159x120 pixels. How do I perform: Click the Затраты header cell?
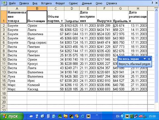(x=72, y=17)
